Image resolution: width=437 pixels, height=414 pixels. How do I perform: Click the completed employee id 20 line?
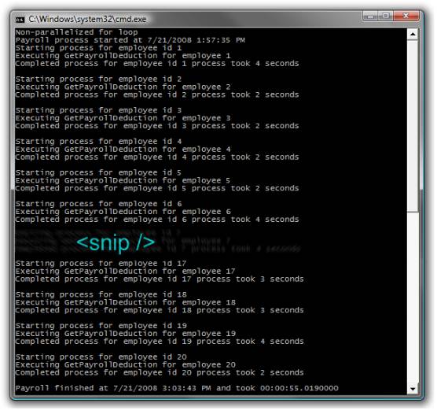160,373
